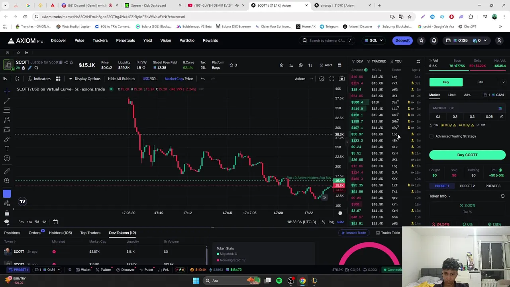Switch to Sell tab

480,82
